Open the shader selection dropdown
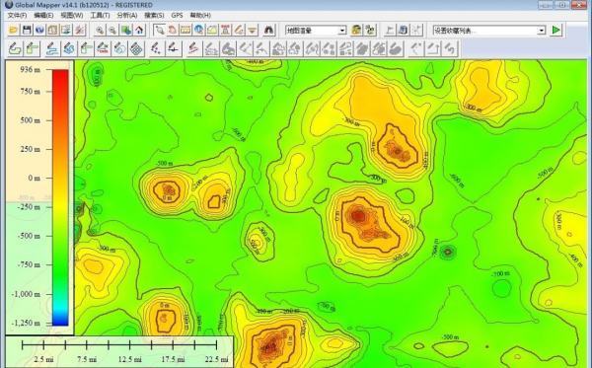This screenshot has height=368, width=592. 316,31
